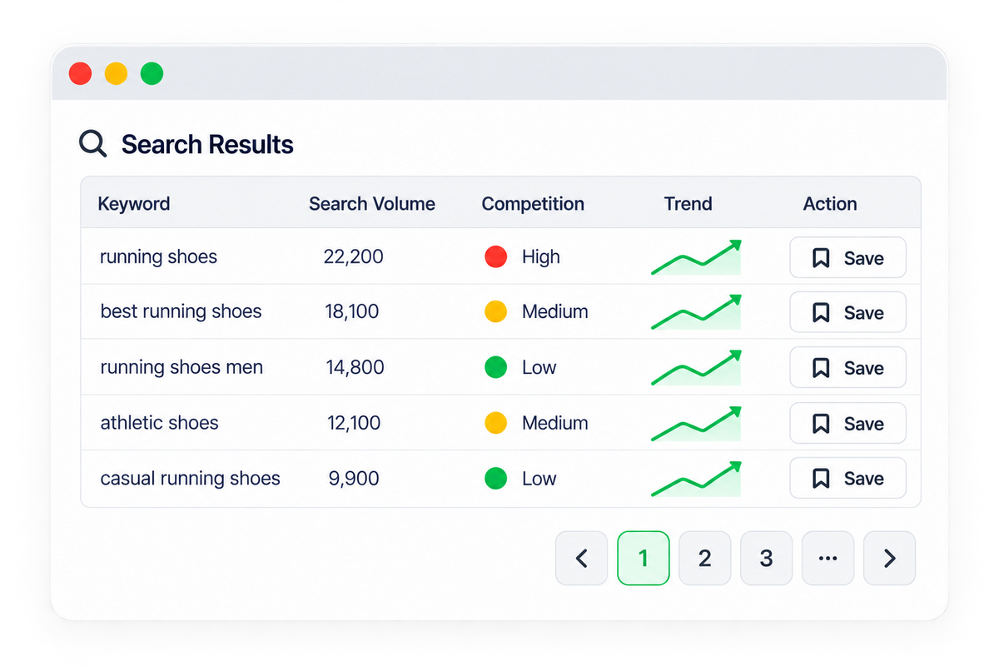
Task: Click green dot for 'running shoes men'
Action: [495, 367]
